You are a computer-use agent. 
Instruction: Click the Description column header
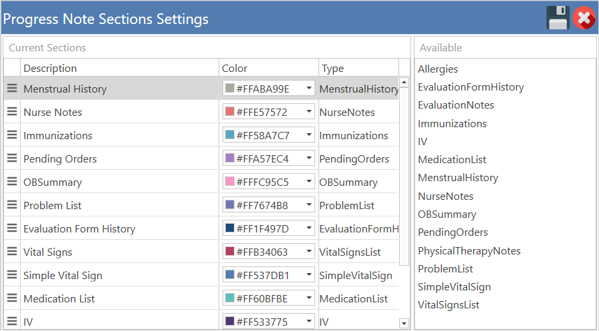click(x=50, y=68)
